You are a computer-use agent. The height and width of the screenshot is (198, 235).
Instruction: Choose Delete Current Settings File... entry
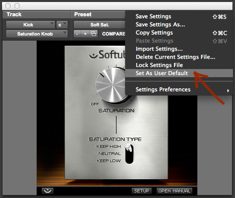179,57
